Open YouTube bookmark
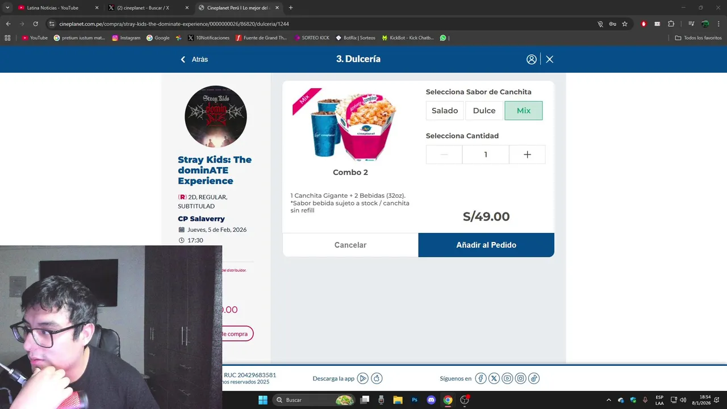Viewport: 727px width, 409px height. 35,38
